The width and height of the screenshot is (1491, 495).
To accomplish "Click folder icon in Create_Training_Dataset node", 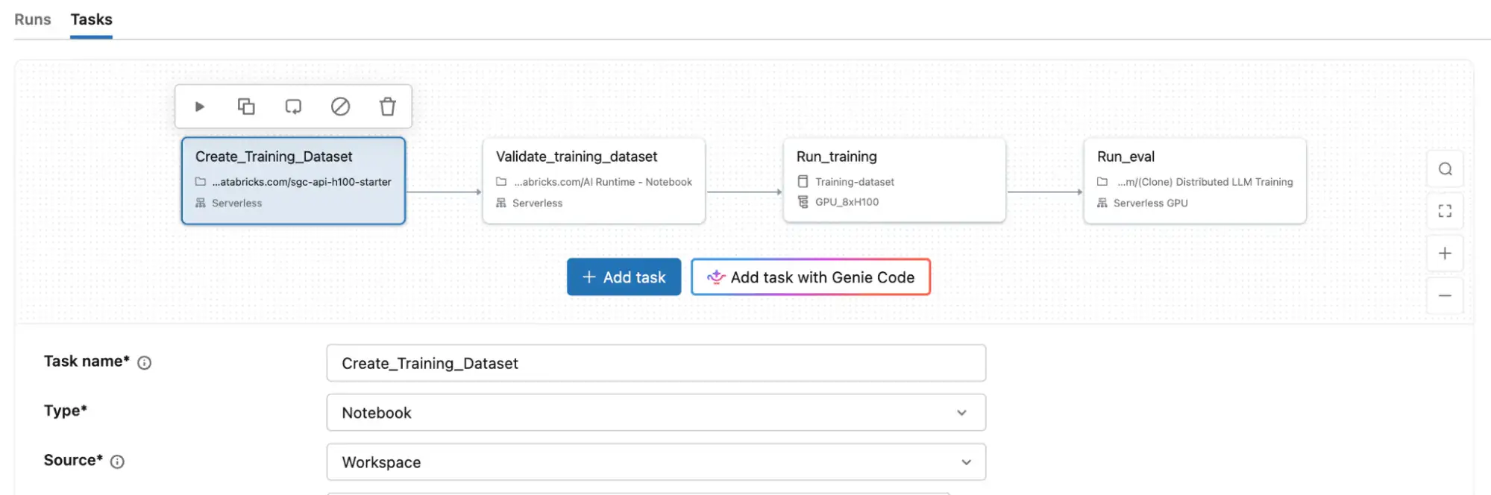I will click(x=201, y=181).
